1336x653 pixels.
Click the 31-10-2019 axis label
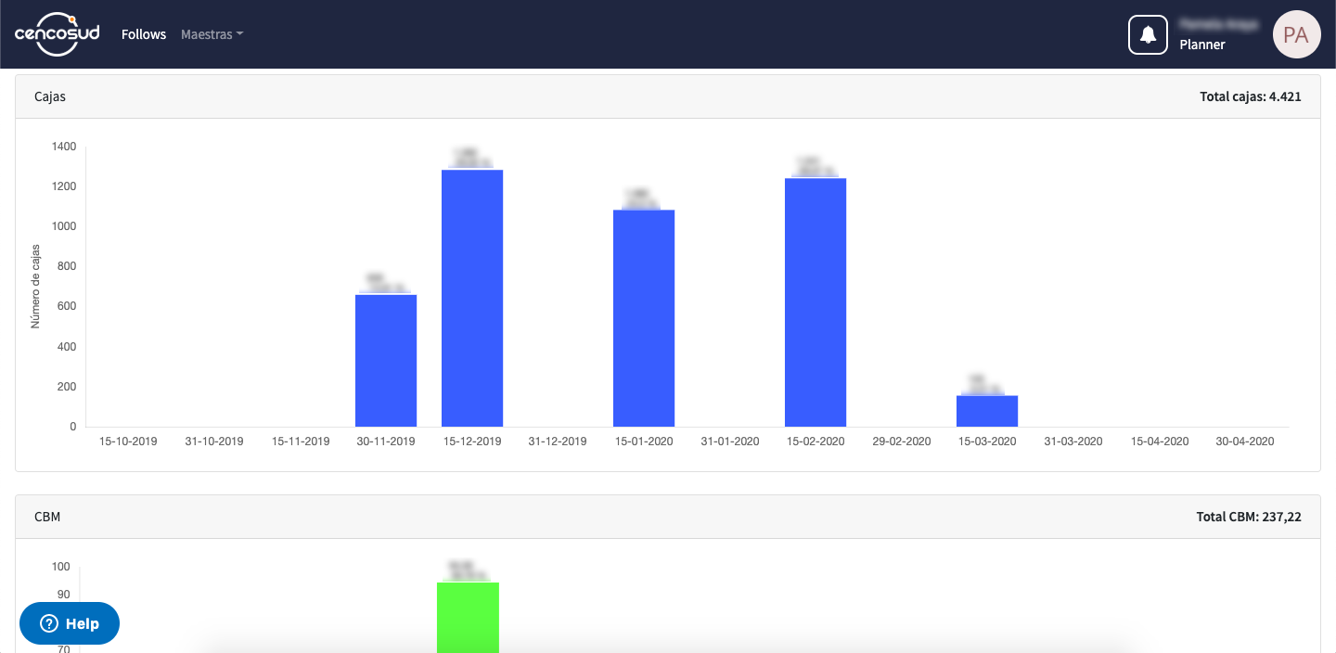click(x=214, y=442)
